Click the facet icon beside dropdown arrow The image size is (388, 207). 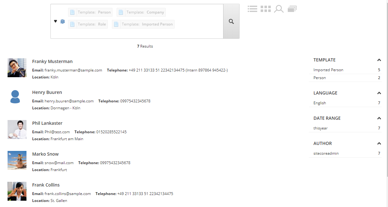[x=62, y=21]
